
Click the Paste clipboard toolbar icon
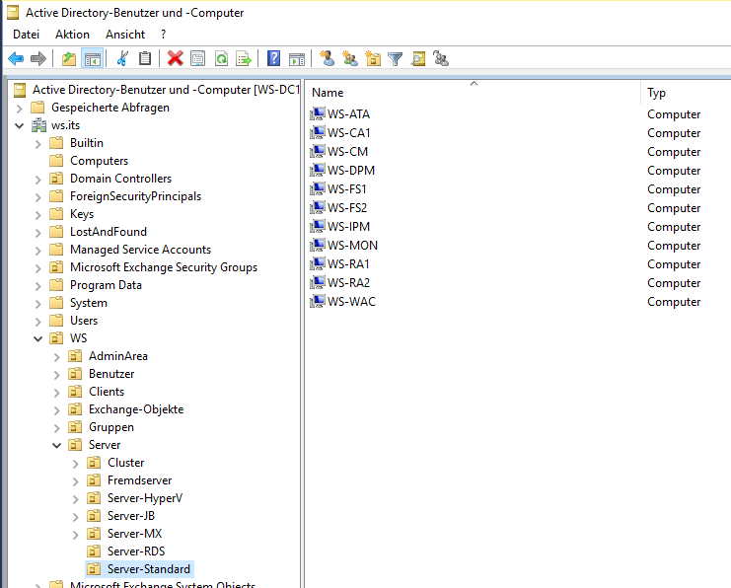[x=145, y=59]
